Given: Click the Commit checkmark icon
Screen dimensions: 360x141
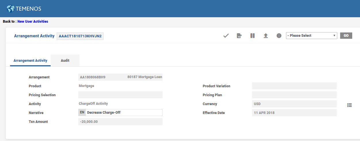Looking at the screenshot, I should pos(226,36).
